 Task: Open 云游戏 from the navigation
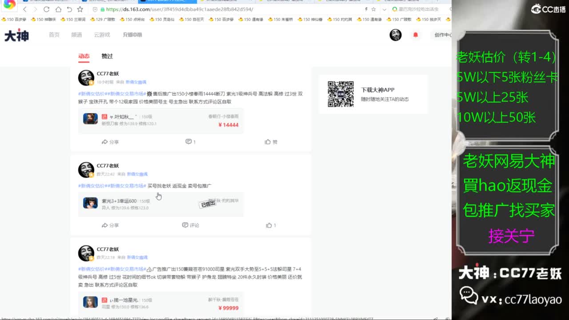pos(102,35)
